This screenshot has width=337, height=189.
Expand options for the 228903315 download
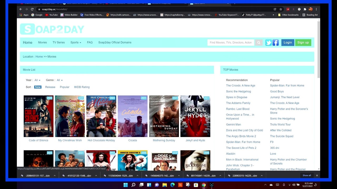(x=262, y=176)
